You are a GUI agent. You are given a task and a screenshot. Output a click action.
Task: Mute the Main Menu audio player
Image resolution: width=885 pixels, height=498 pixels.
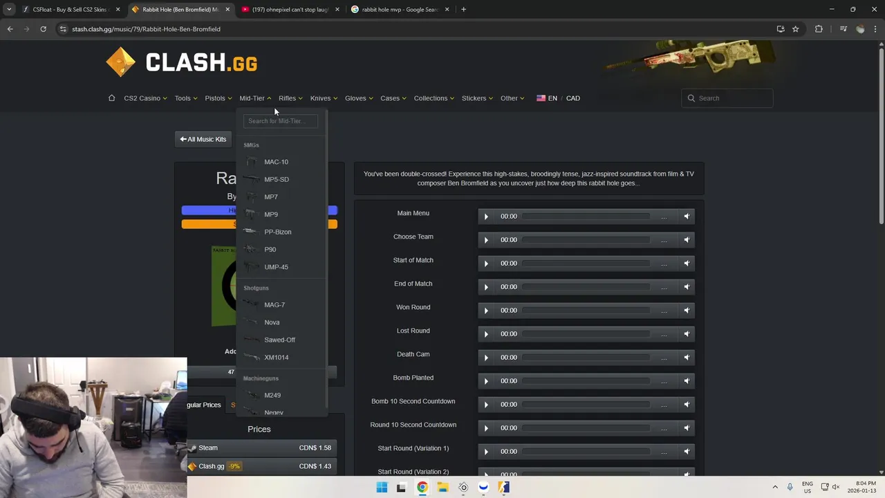[687, 216]
